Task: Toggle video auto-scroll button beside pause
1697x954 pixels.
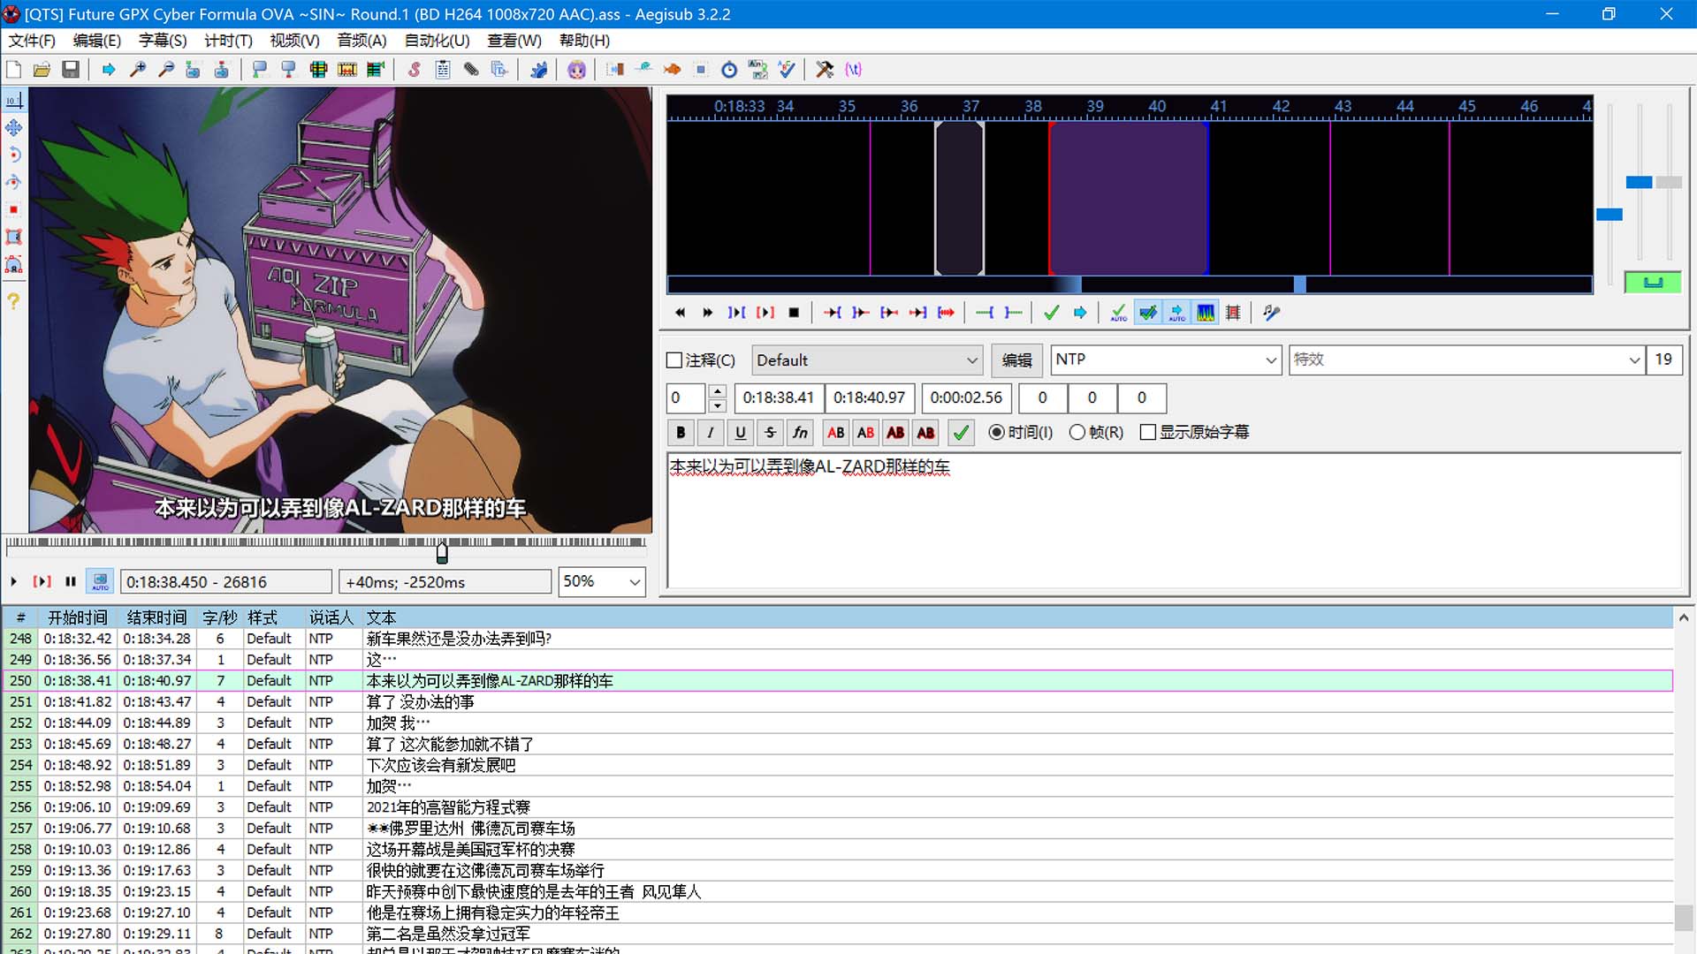Action: click(100, 581)
